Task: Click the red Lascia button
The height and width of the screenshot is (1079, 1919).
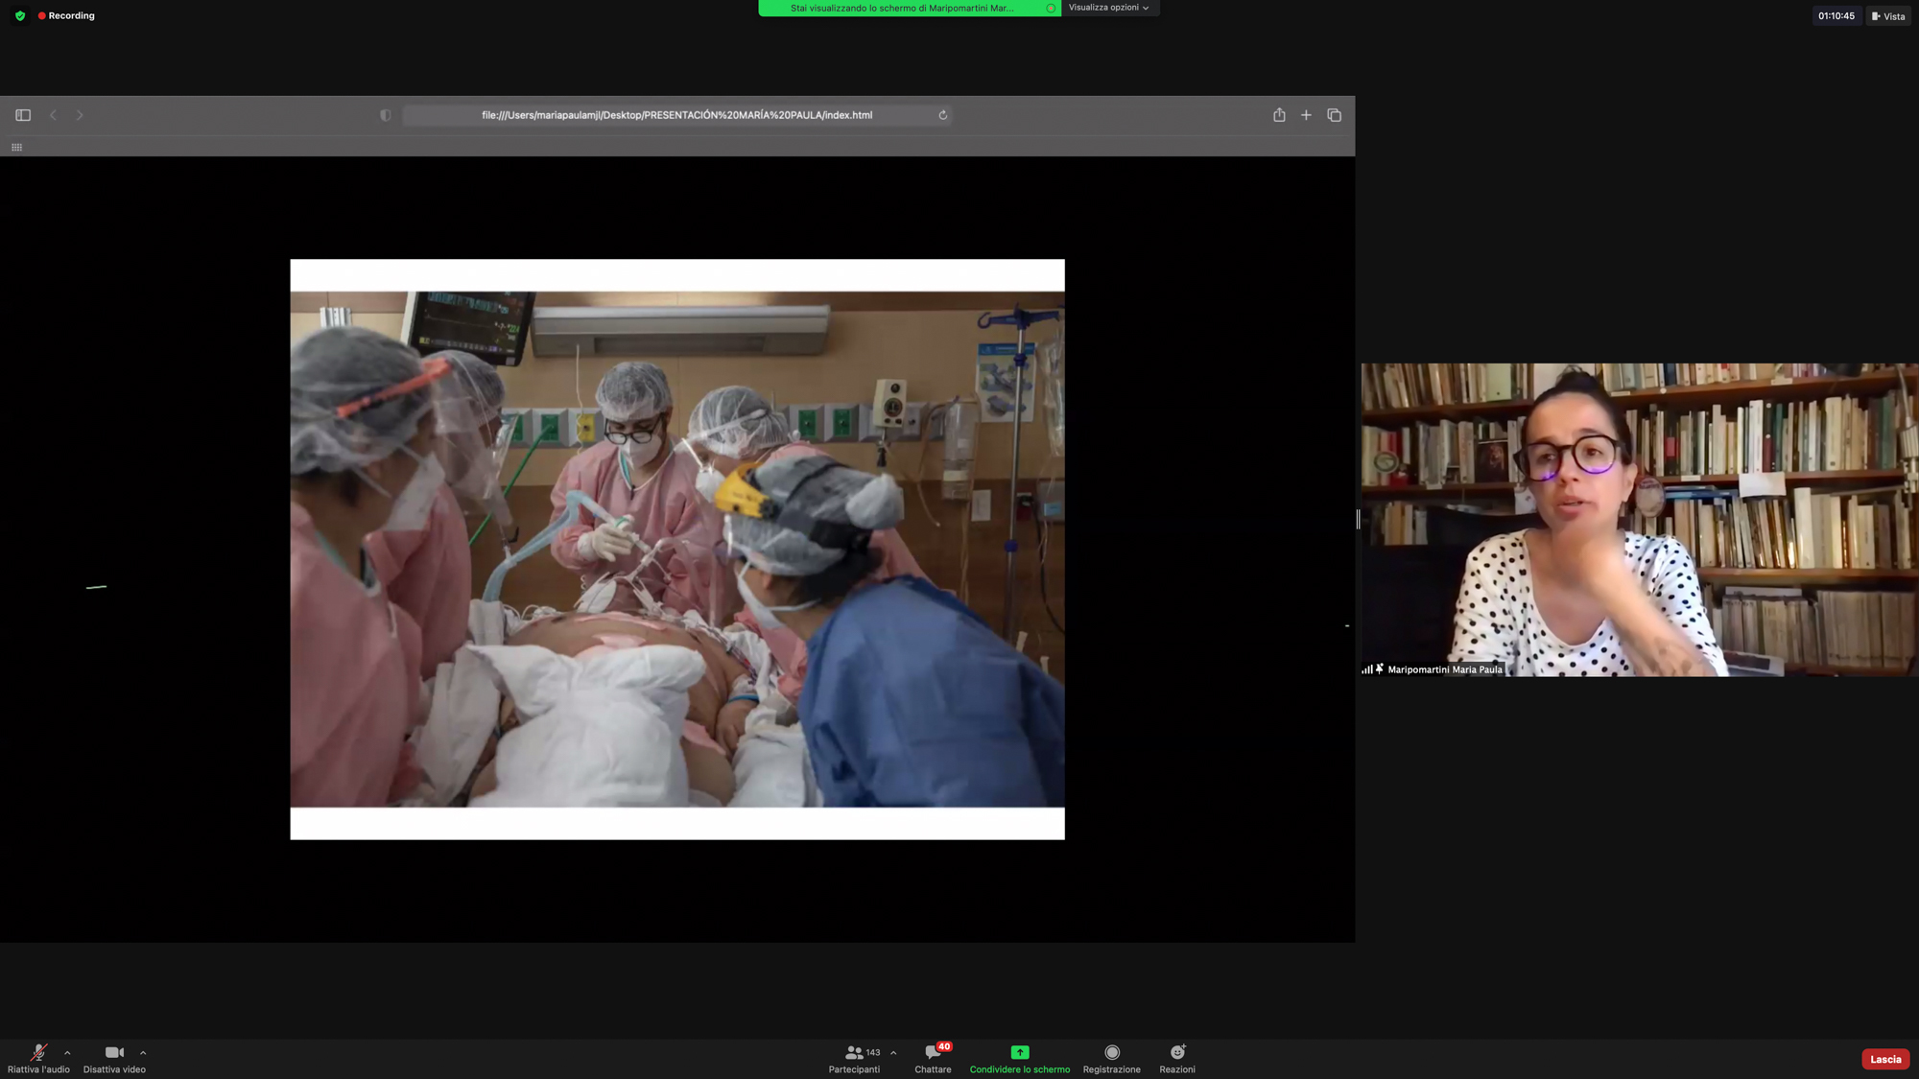Action: point(1884,1059)
